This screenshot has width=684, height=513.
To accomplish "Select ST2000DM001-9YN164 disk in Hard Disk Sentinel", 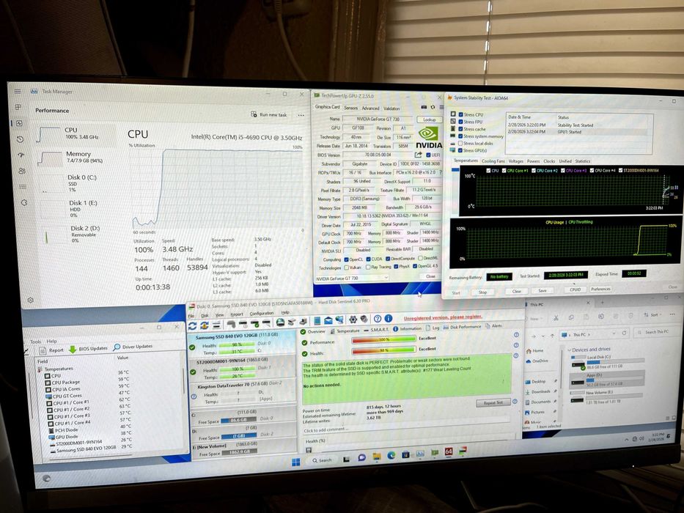I will pos(242,369).
